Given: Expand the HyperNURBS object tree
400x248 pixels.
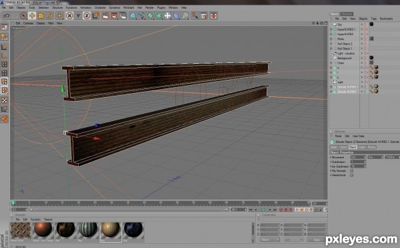Looking at the screenshot, I should point(331,35).
